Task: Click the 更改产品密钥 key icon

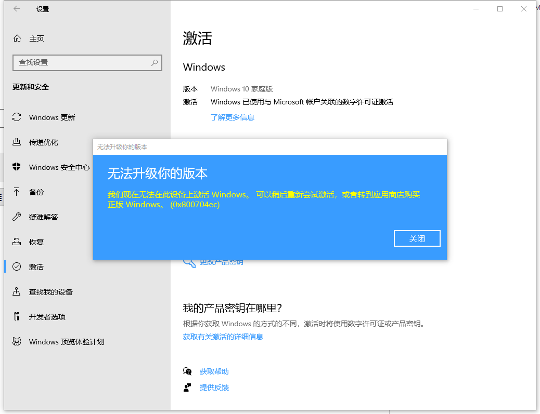Action: tap(189, 263)
